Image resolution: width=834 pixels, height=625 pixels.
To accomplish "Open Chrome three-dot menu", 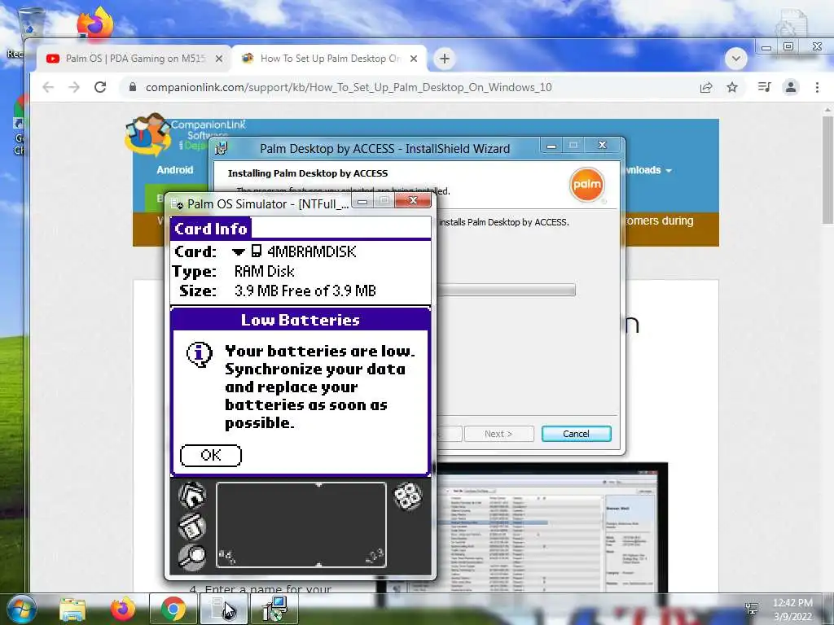I will tap(817, 87).
